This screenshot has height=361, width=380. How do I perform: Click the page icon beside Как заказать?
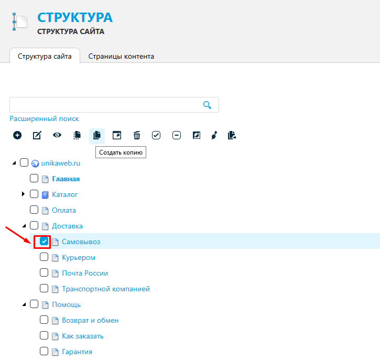pos(55,336)
